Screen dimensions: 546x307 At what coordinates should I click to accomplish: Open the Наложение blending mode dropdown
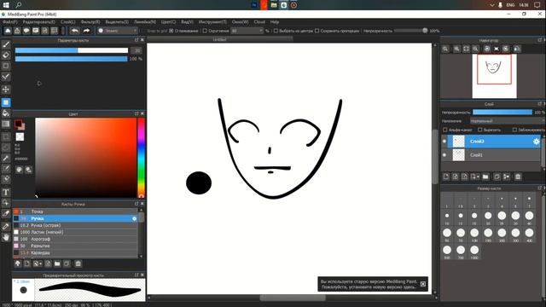point(507,121)
